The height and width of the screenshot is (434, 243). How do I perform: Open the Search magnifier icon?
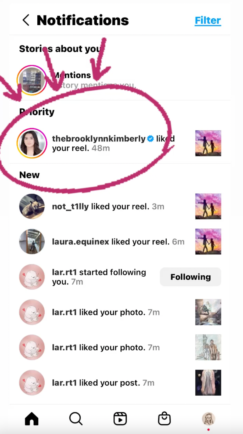pyautogui.click(x=76, y=419)
